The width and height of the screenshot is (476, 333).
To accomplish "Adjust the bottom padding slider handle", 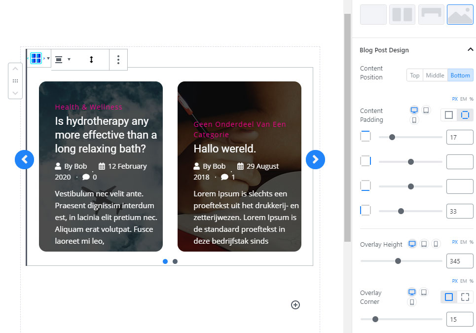I will pos(411,186).
